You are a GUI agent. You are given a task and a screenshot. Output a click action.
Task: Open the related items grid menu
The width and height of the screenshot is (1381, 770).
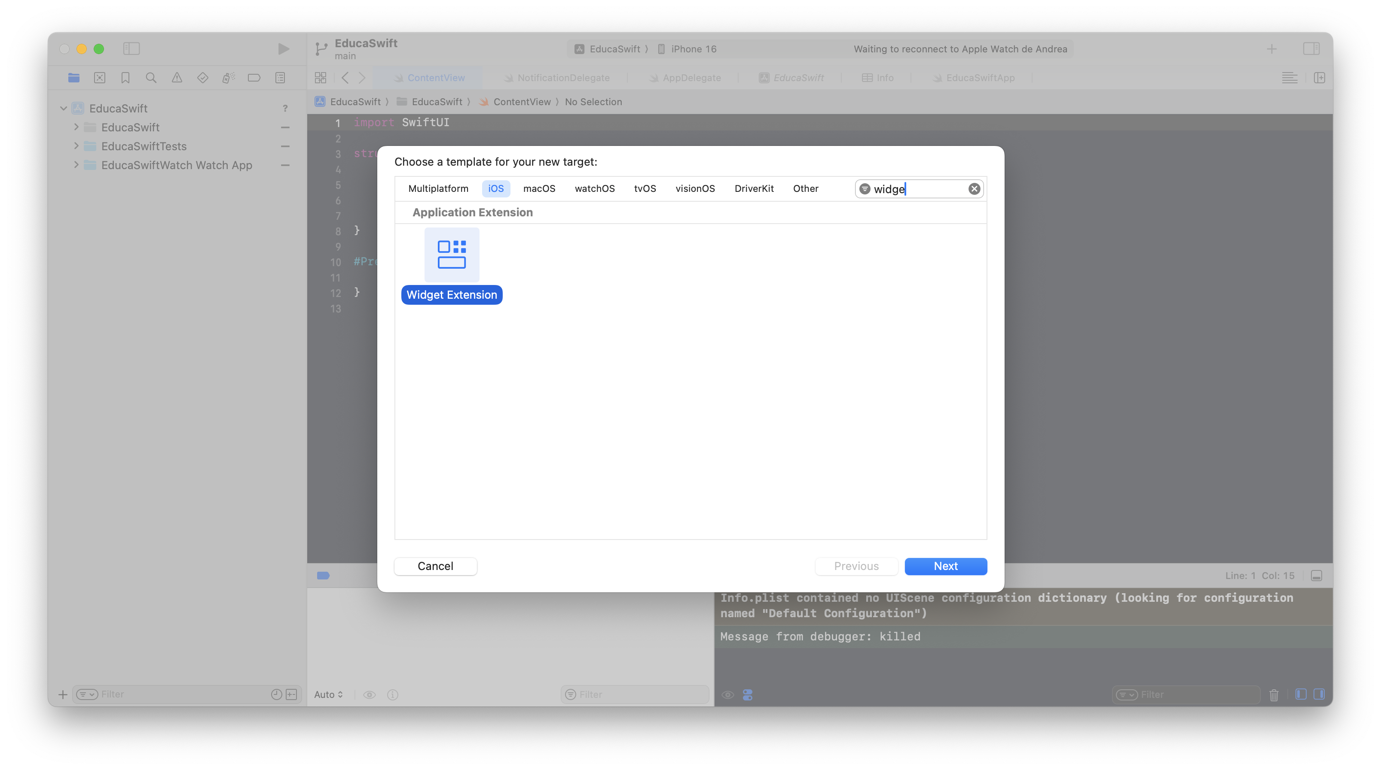(321, 78)
